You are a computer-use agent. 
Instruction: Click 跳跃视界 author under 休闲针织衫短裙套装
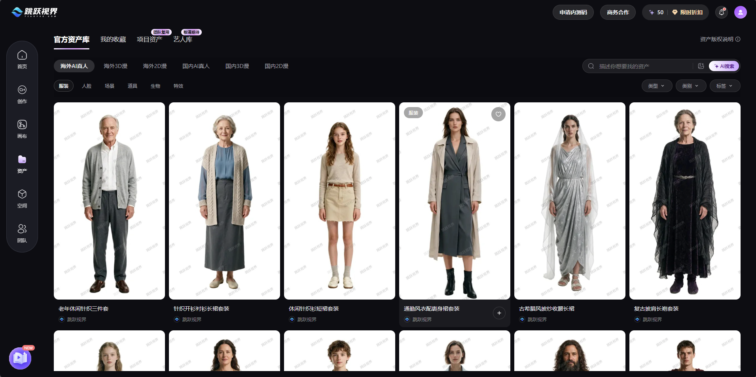click(307, 319)
